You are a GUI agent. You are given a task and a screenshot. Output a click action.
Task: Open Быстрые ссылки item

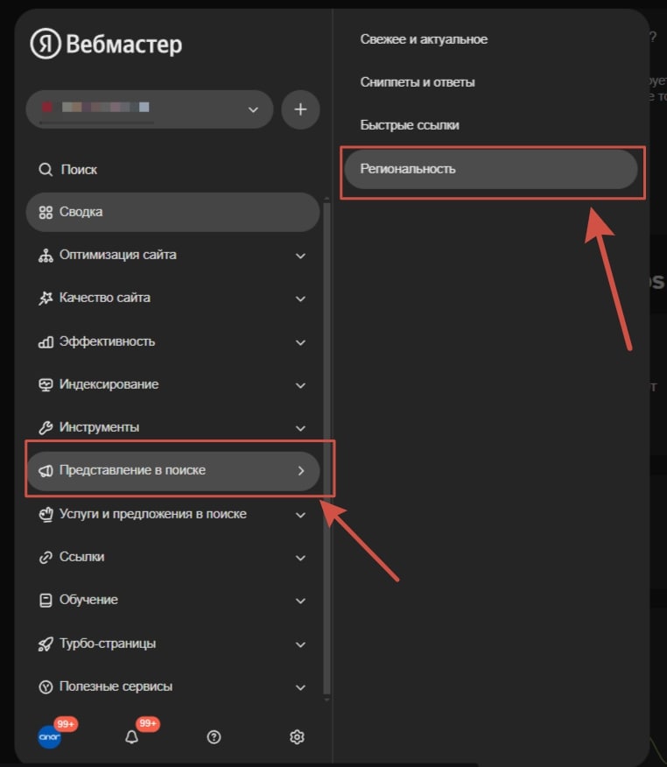[410, 125]
